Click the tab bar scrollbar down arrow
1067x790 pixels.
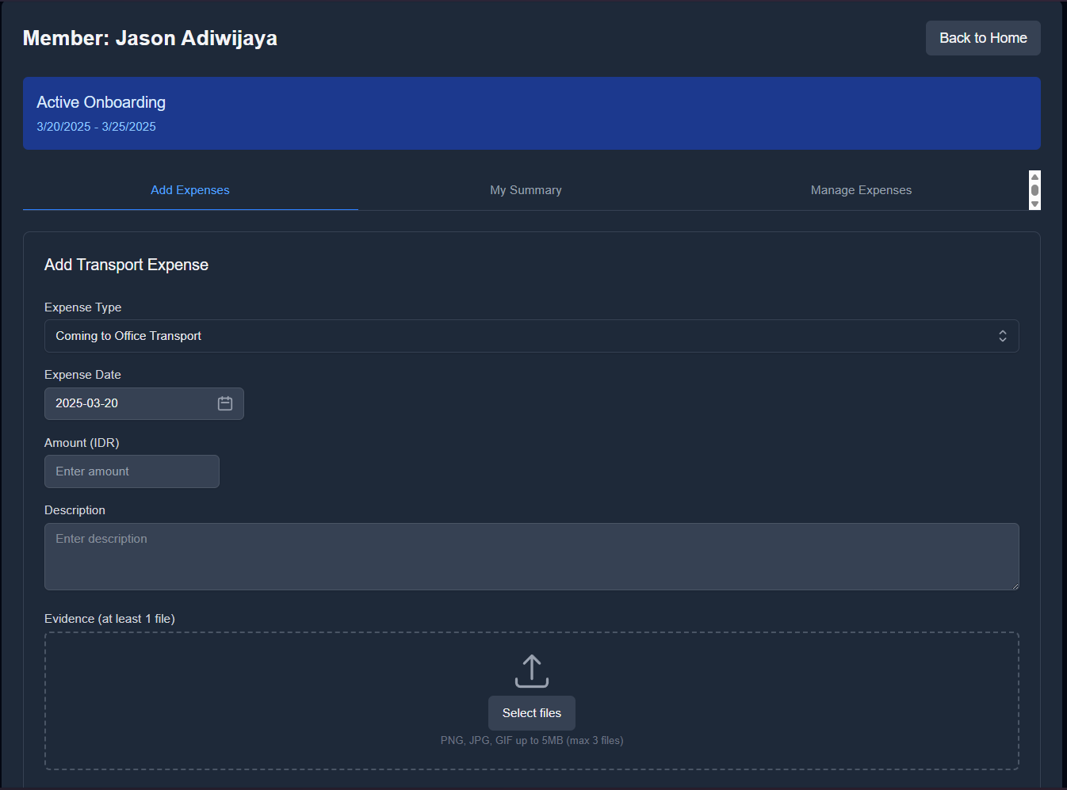[x=1034, y=204]
